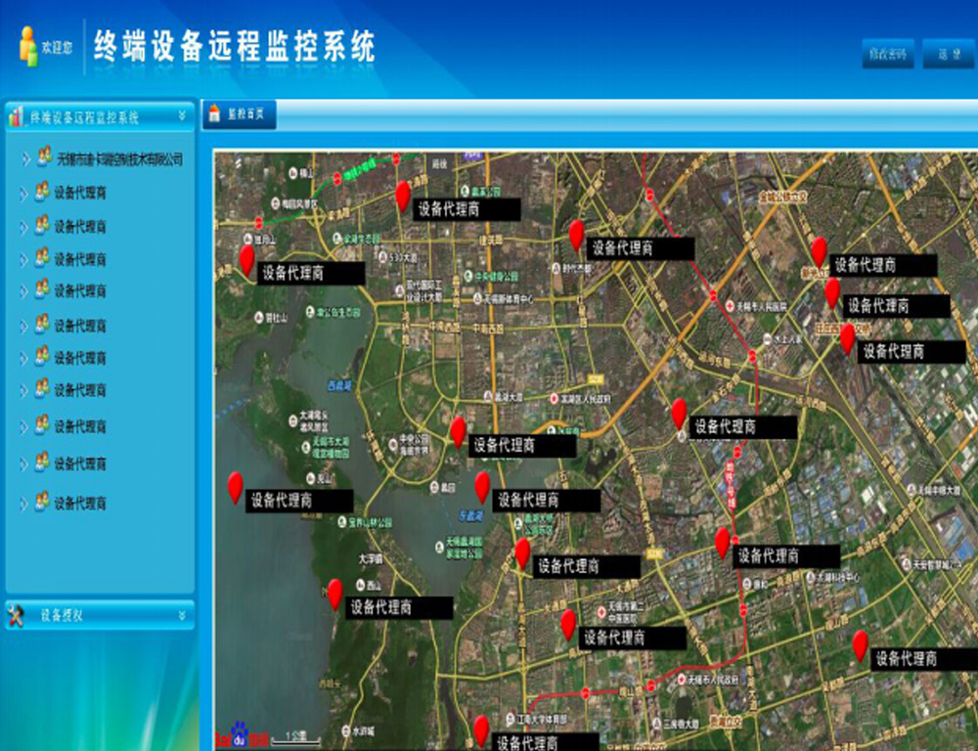The image size is (978, 751).
Task: Collapse the 终端设备远程监控系统 sidebar panel chevron
Action: [x=182, y=115]
